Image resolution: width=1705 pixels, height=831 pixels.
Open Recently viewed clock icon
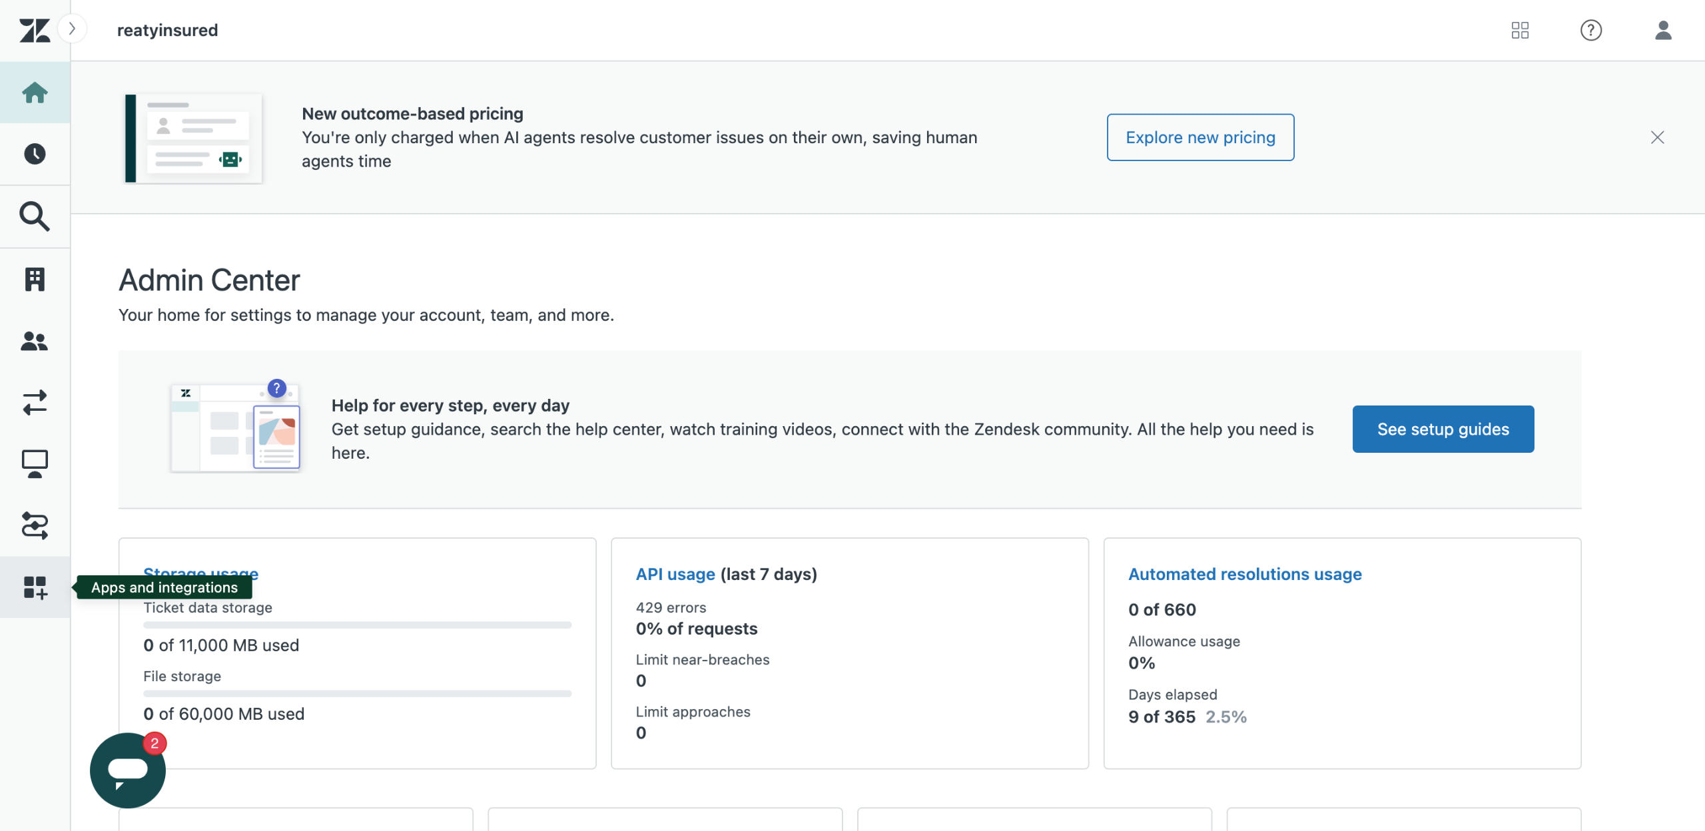(35, 154)
